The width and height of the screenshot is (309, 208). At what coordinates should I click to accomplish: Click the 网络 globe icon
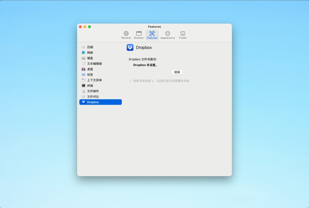[83, 53]
